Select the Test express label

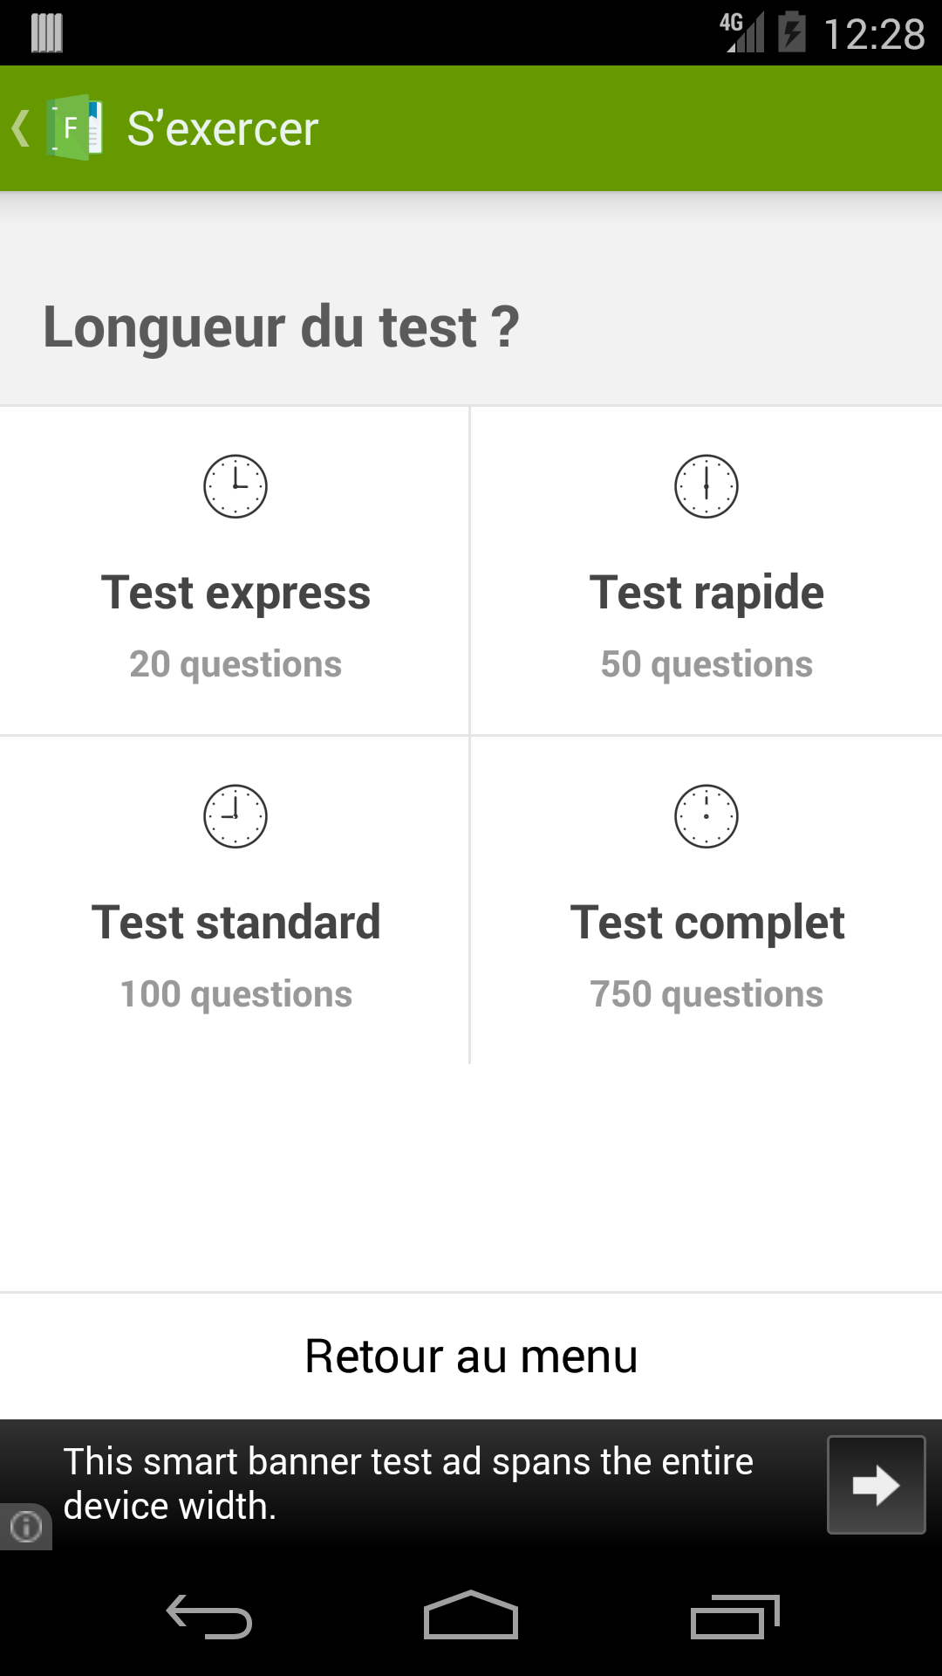235,594
